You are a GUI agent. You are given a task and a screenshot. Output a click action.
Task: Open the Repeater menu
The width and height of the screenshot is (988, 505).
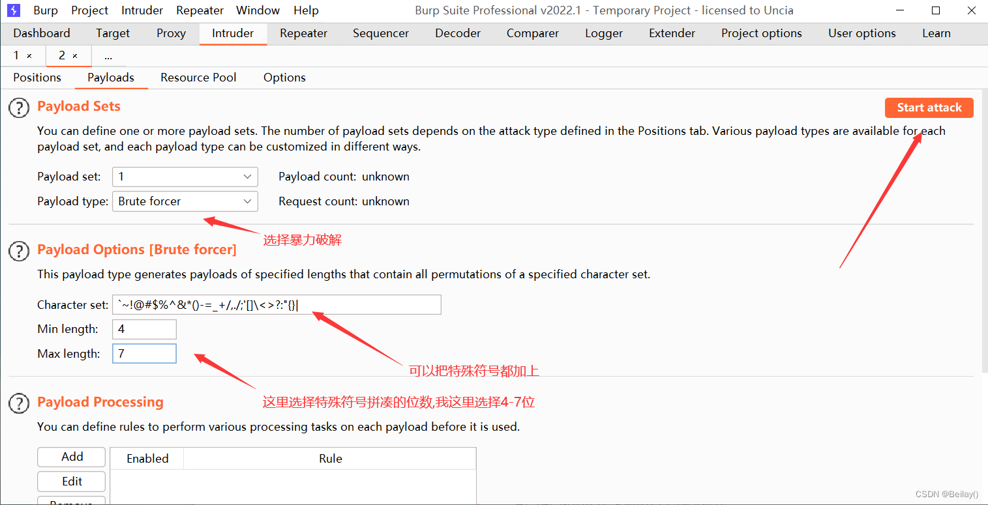200,10
